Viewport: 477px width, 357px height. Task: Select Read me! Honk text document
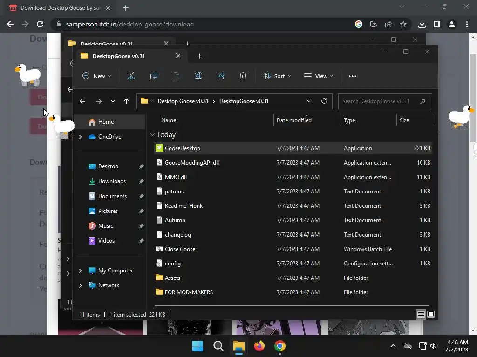coord(293,206)
